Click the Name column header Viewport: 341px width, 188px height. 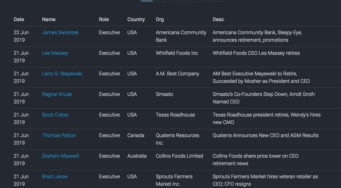tap(49, 19)
